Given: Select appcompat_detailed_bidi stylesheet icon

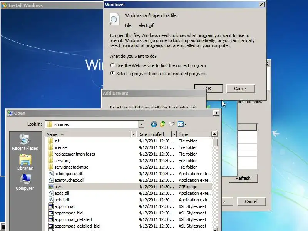Looking at the screenshot, I should point(51,226).
